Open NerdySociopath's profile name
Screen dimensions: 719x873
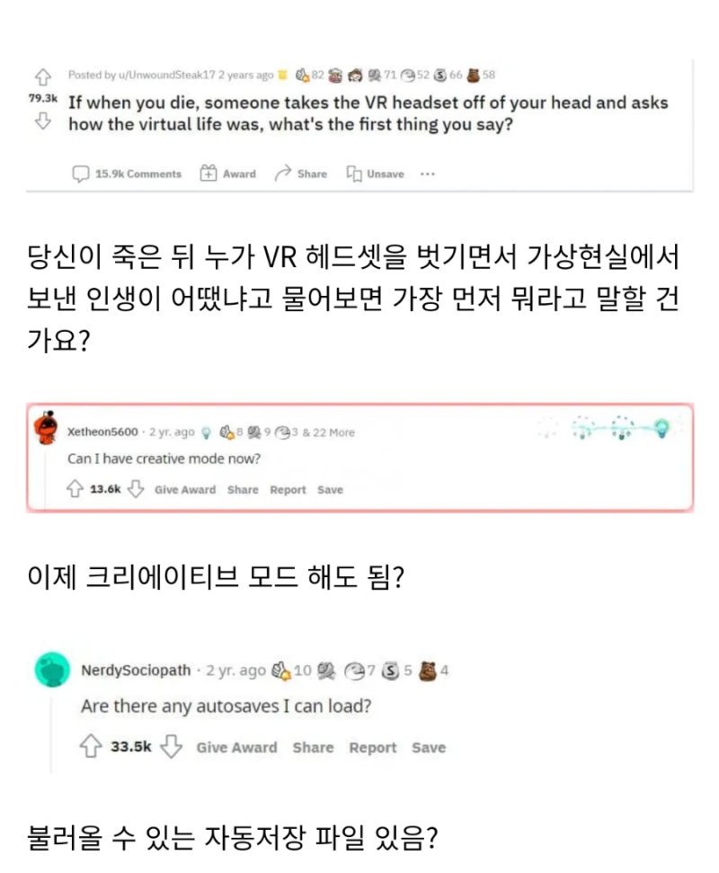tap(136, 670)
